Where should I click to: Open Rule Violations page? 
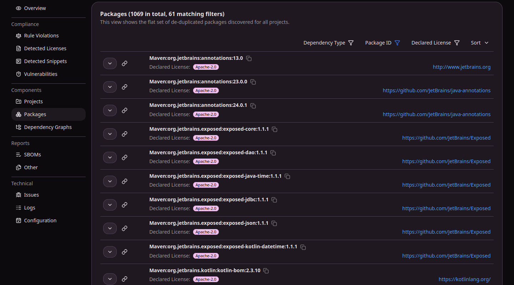tap(49, 36)
